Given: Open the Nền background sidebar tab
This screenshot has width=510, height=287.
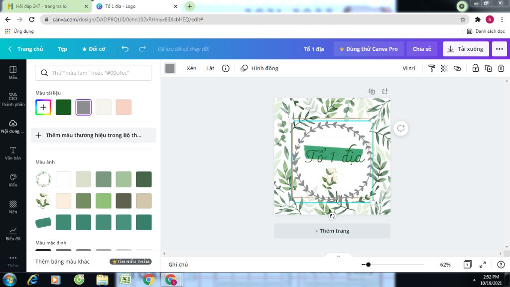Looking at the screenshot, I should (13, 207).
